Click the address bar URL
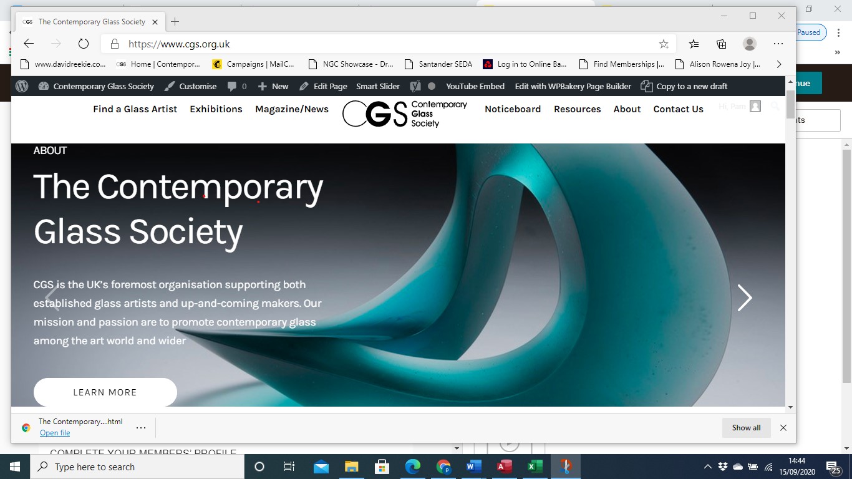The width and height of the screenshot is (852, 479). [180, 44]
